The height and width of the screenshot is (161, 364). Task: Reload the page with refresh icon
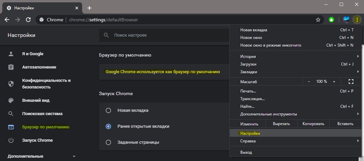(28, 20)
